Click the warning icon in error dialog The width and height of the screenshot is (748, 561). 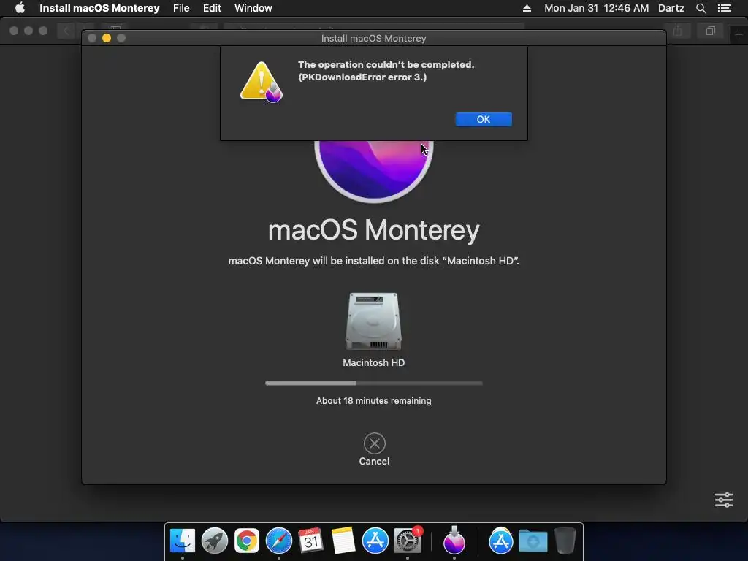pyautogui.click(x=261, y=82)
